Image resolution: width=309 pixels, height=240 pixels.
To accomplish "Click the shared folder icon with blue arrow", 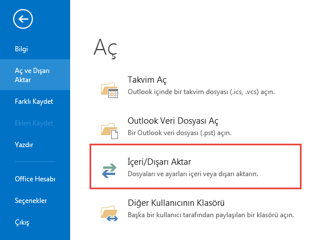I will coord(109,213).
